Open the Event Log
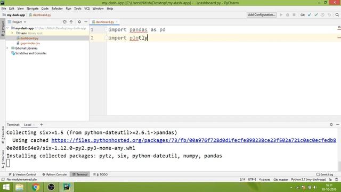341x192 pixels. (324, 174)
